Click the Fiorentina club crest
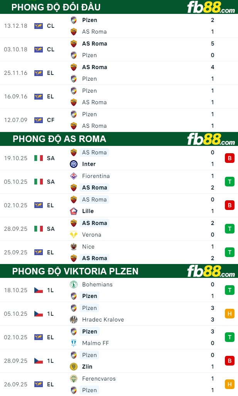This screenshot has width=238, height=396. click(x=74, y=176)
